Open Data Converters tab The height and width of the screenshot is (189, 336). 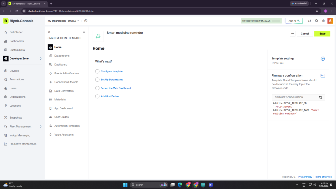click(64, 91)
